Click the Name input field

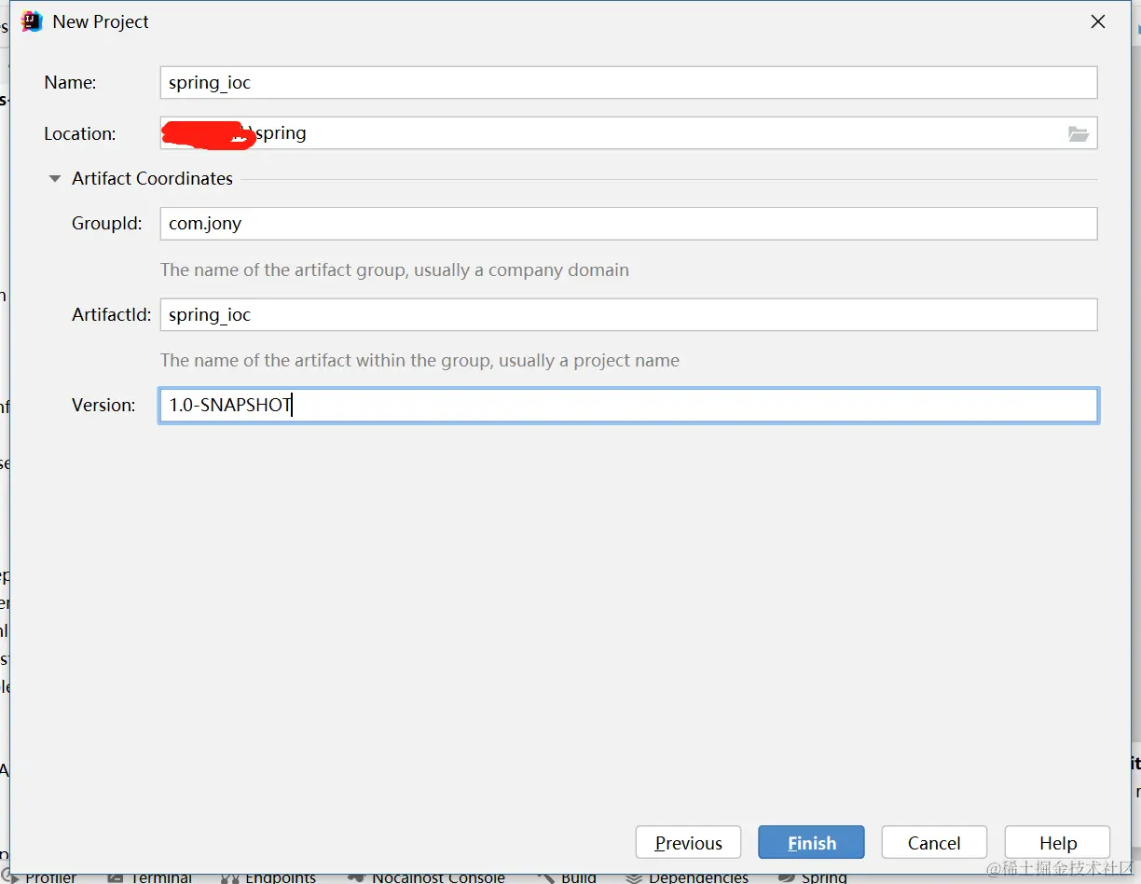pos(628,82)
